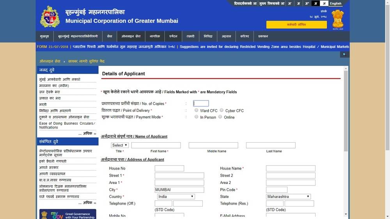Select Ward CFC delivery option
Viewport: 390px width, 219px height.
pyautogui.click(x=197, y=110)
